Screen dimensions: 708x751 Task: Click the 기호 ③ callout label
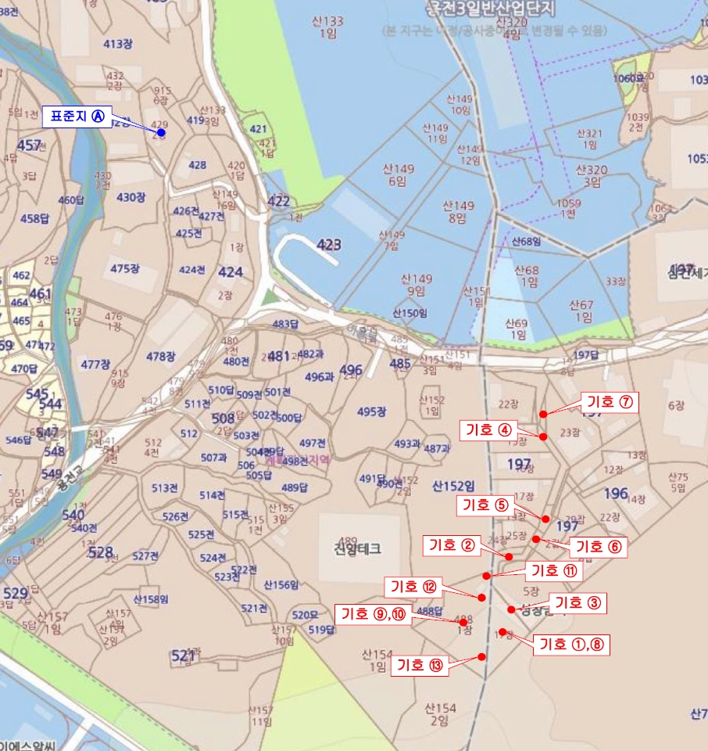pyautogui.click(x=577, y=602)
